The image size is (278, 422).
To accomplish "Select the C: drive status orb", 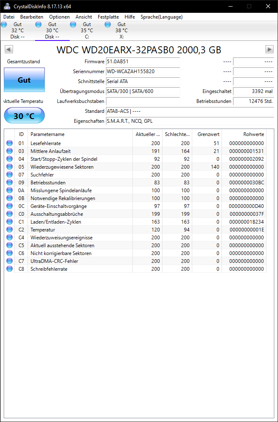I will click(73, 24).
